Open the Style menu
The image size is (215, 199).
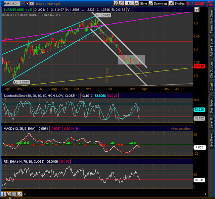[141, 3]
